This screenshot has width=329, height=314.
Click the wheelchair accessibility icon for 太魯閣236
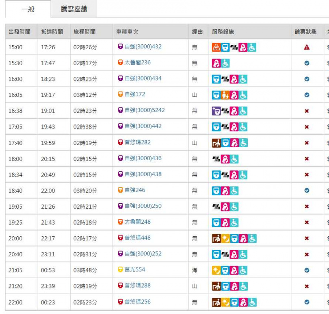pyautogui.click(x=225, y=63)
